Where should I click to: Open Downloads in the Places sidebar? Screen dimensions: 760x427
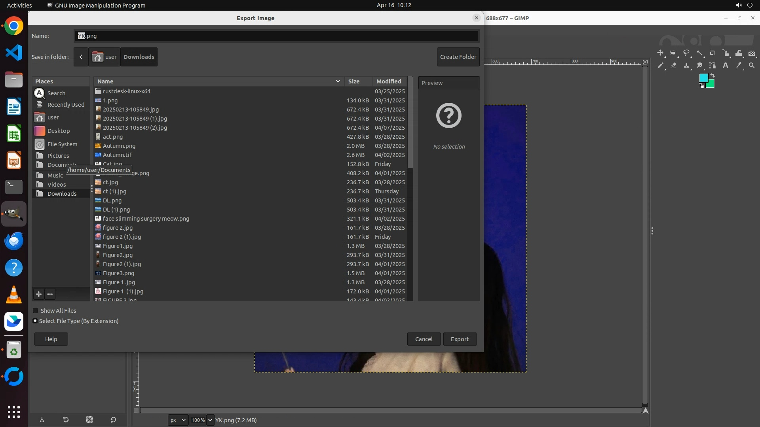62,194
